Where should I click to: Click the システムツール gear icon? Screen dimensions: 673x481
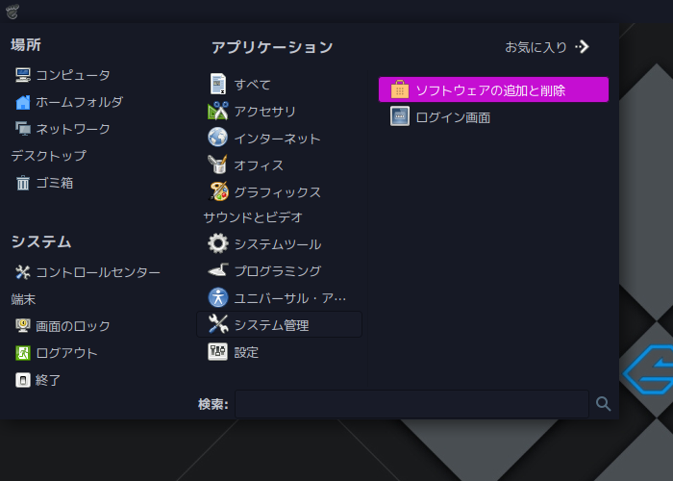218,243
